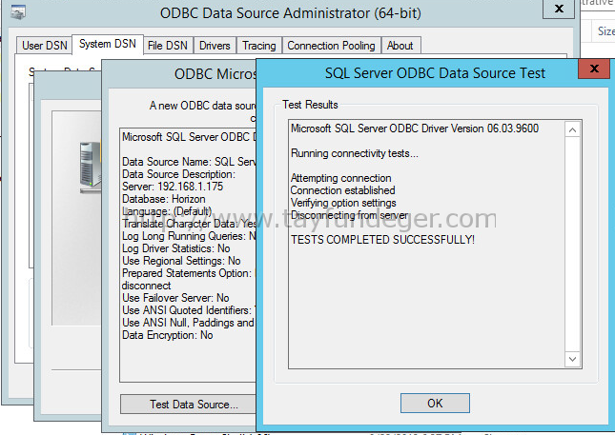The height and width of the screenshot is (435, 615).
Task: Click OK in the Data Source Test dialog
Action: [x=435, y=403]
